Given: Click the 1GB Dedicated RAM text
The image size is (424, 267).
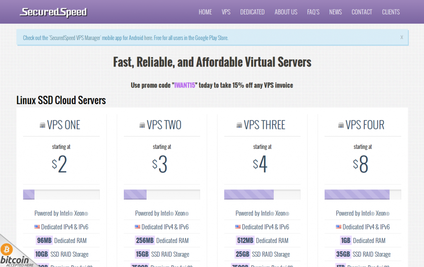Looking at the screenshot, I should (363, 241).
